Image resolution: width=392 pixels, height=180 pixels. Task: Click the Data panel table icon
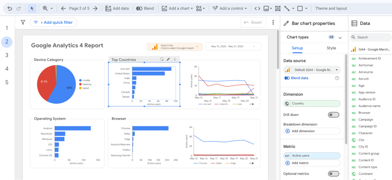pyautogui.click(x=354, y=23)
